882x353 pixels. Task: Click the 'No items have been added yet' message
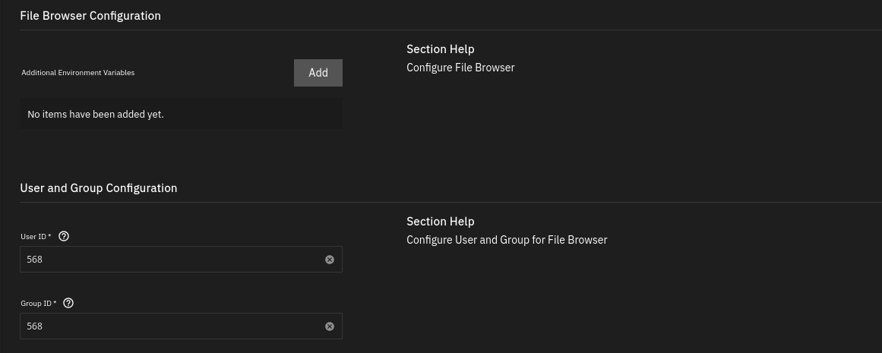[x=96, y=115]
